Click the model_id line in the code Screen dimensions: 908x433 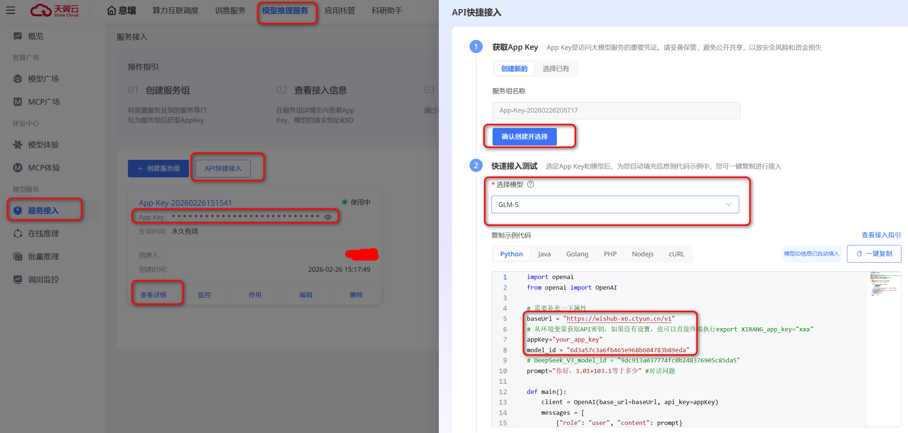pyautogui.click(x=608, y=350)
